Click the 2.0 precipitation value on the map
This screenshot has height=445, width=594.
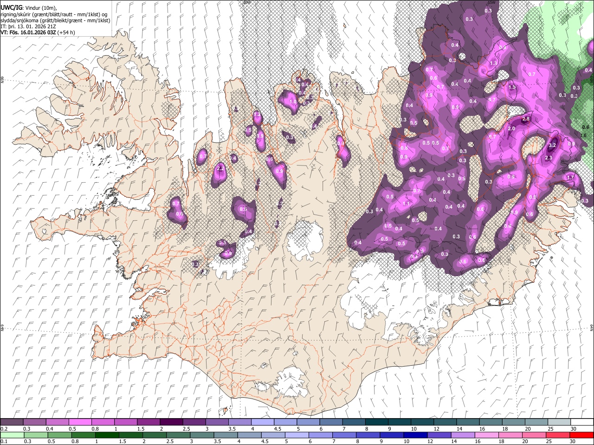[x=511, y=128]
